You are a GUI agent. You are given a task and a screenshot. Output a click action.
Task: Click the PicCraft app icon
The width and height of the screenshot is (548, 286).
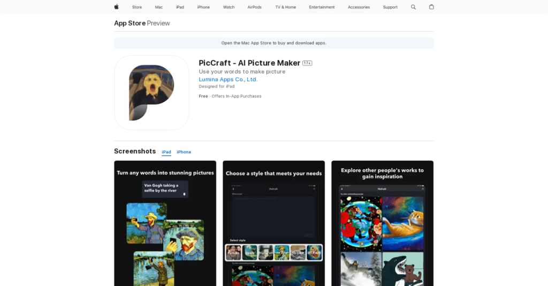151,93
